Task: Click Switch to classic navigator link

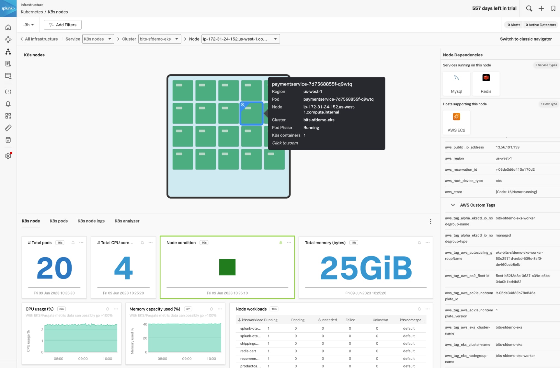Action: tap(526, 39)
